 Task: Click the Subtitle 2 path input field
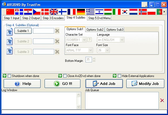click(x=44, y=41)
